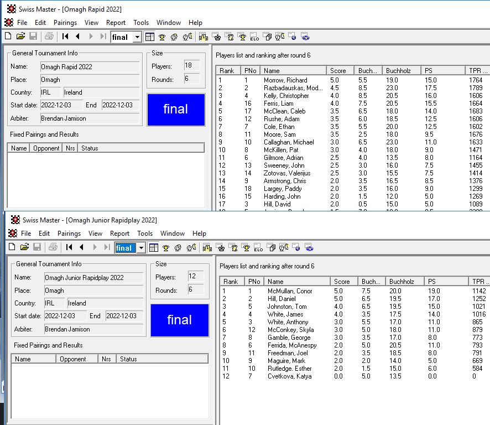
Task: Jump to first round in Omagh Rapid 2022 toolbar
Action: tap(65, 37)
